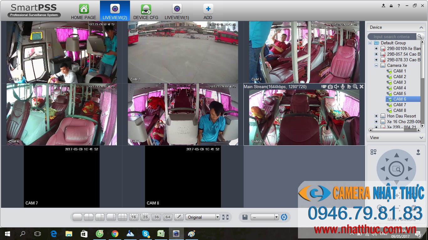Open the custom layout editor pencil icon
Image resolution: width=428 pixels, height=240 pixels.
point(179,217)
